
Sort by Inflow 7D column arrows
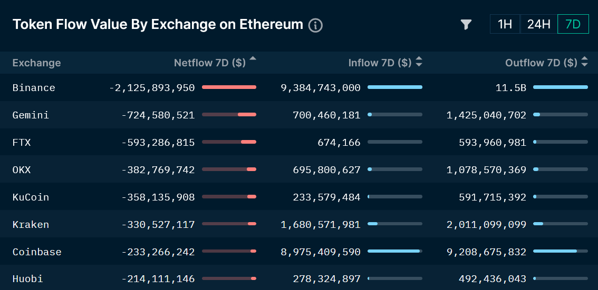click(x=419, y=63)
